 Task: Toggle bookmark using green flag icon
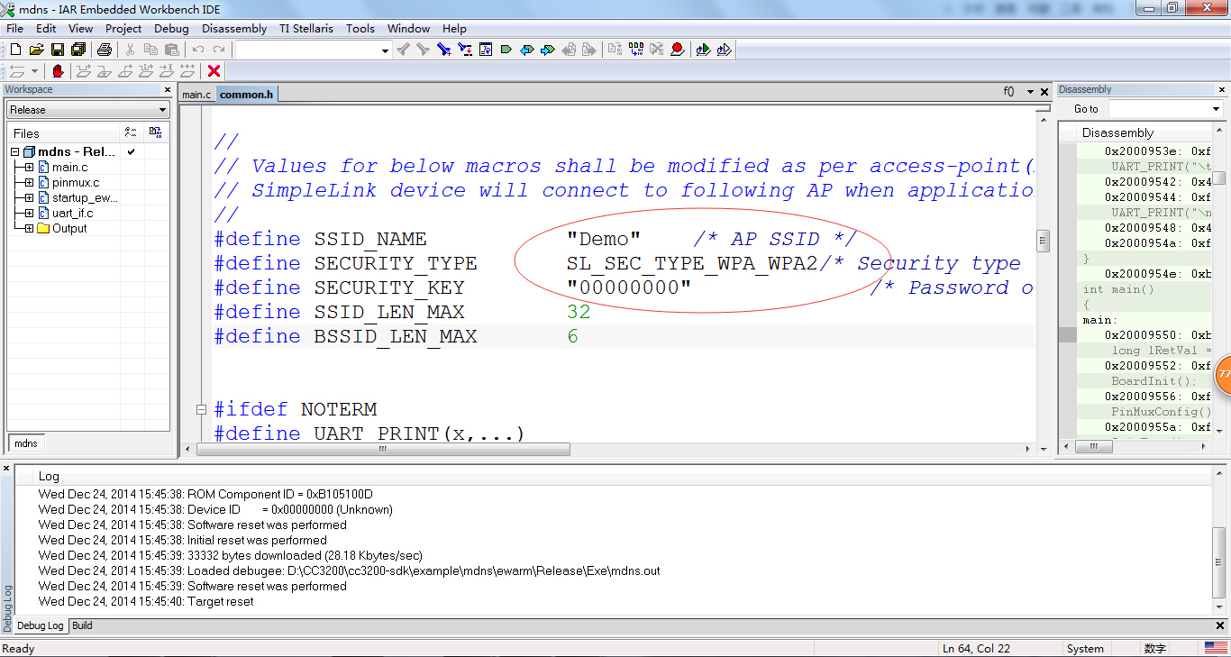click(506, 50)
